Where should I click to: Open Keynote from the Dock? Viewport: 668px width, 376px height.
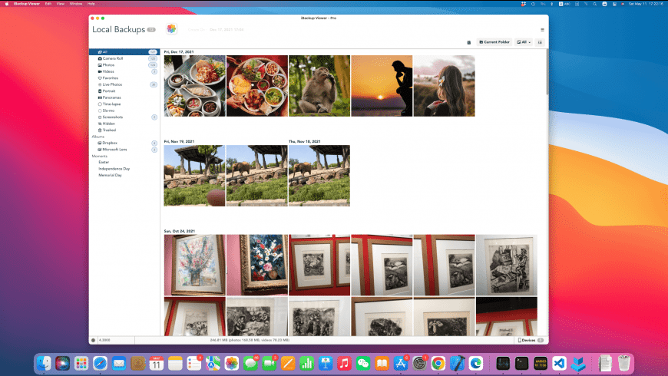326,363
